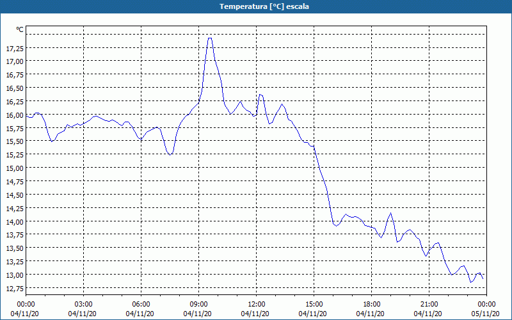Click the 03:00 time axis label
Viewport: 512px width, 320px height.
point(84,305)
